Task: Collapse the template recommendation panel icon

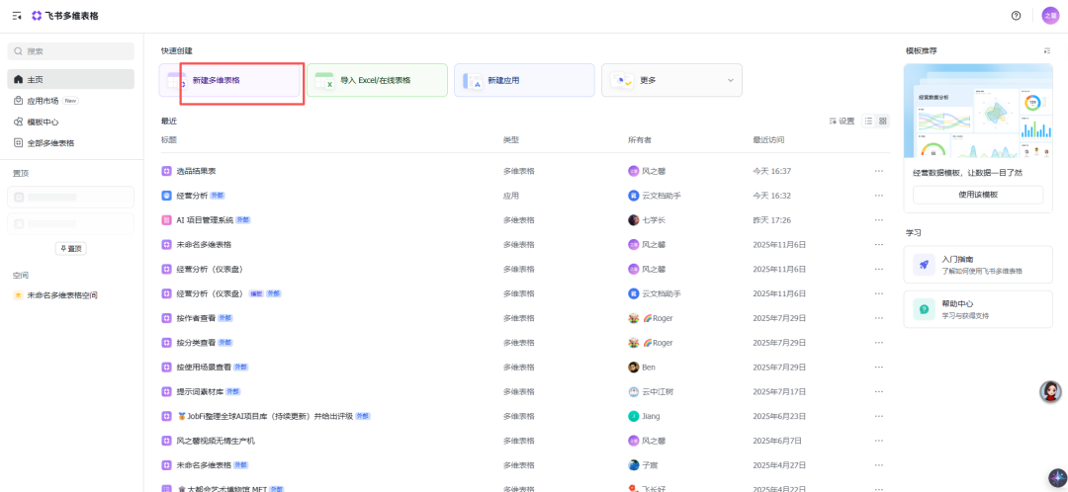Action: point(1047,51)
